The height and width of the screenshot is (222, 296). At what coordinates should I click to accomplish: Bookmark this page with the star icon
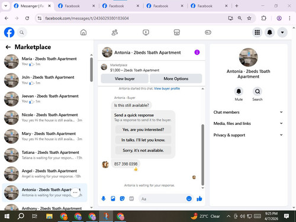[x=249, y=18]
